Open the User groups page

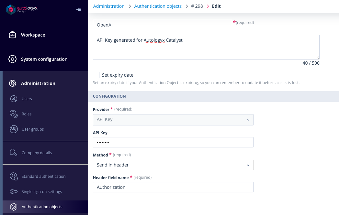33,129
